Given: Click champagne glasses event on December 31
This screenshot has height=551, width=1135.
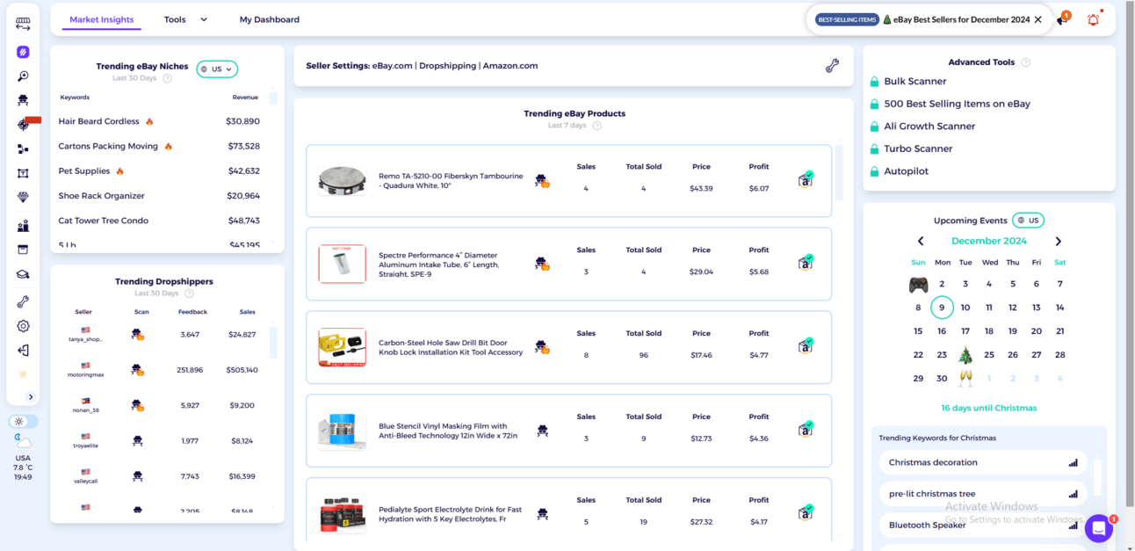Looking at the screenshot, I should point(965,379).
